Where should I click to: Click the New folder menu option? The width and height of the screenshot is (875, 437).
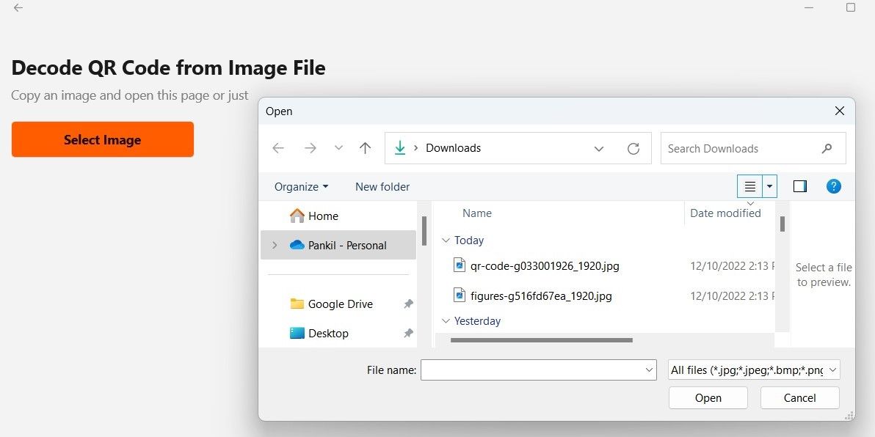click(382, 186)
